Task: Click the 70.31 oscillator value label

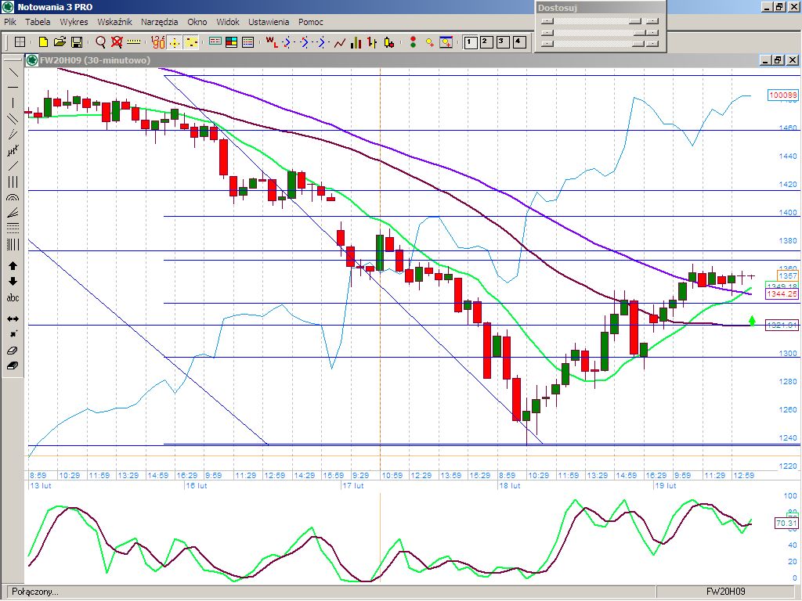Action: tap(786, 523)
